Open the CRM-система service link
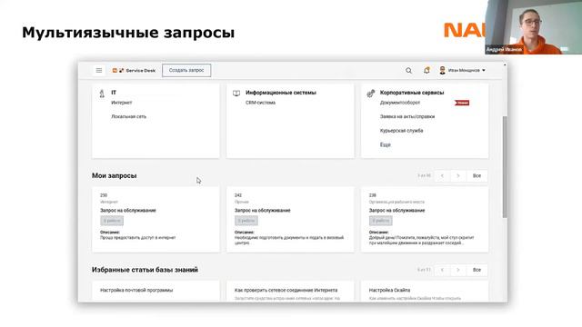Image resolution: width=582 pixels, height=327 pixels. [260, 103]
